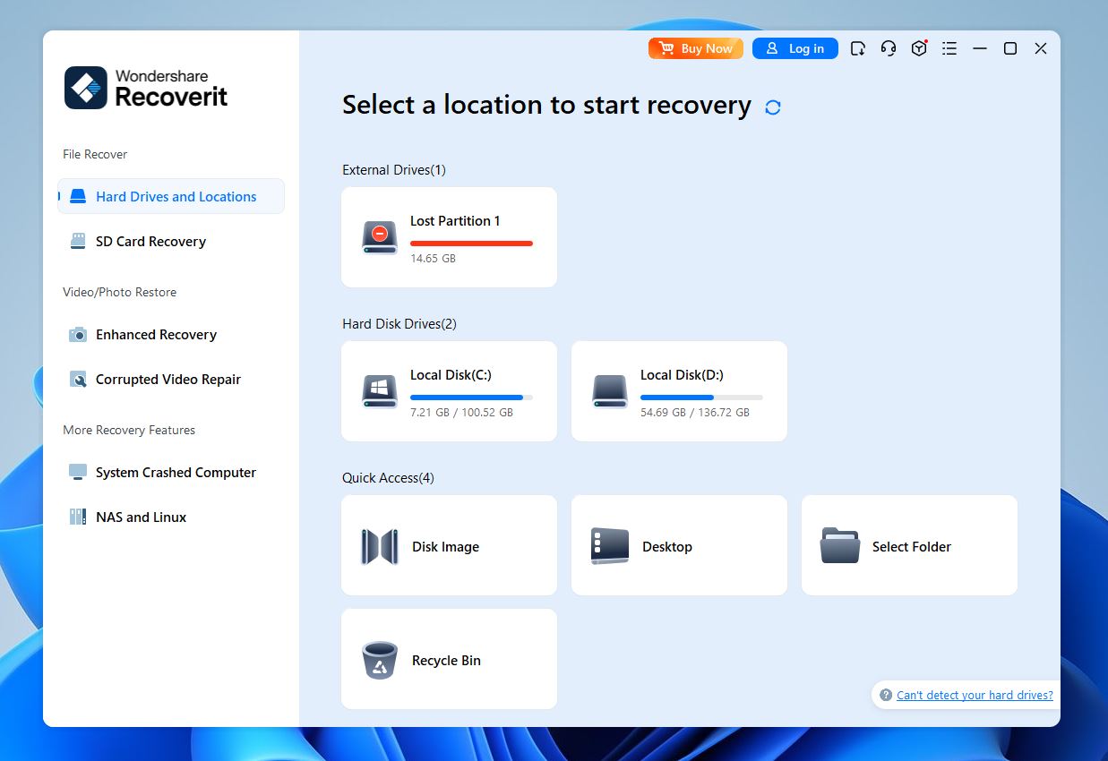Image resolution: width=1108 pixels, height=761 pixels.
Task: Click the Log in button
Action: point(795,48)
